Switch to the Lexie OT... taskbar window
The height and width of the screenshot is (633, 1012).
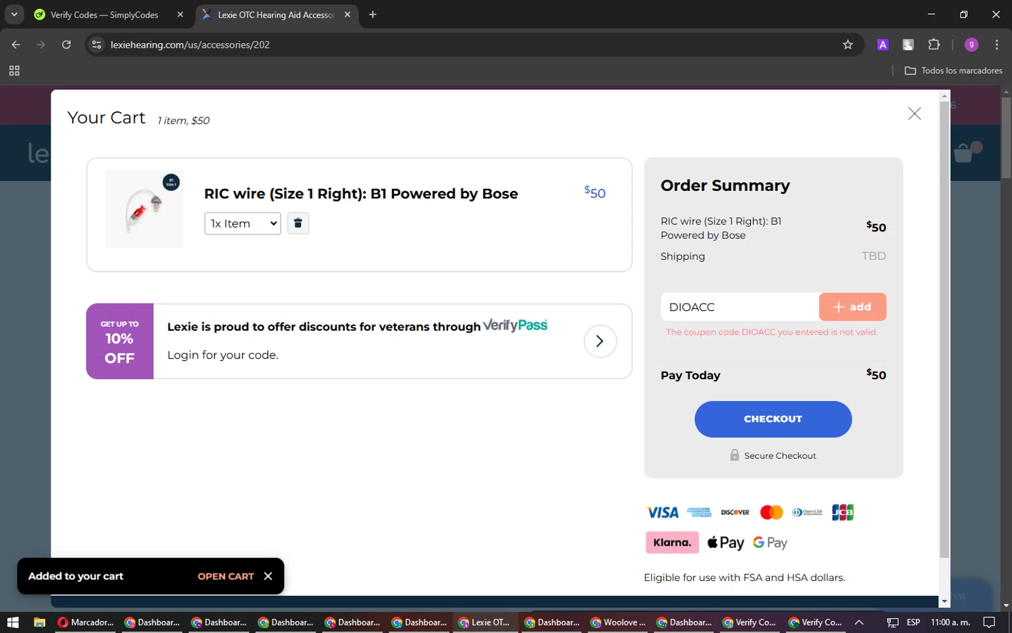pyautogui.click(x=485, y=622)
